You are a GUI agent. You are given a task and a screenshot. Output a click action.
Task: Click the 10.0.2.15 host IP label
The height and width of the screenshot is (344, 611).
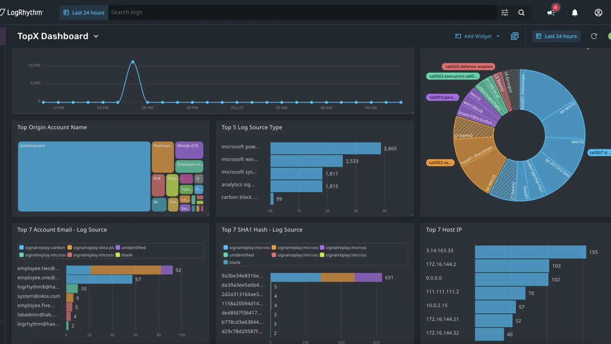[x=437, y=305]
